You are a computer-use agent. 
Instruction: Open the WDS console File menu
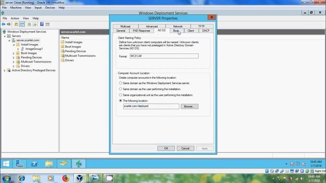(x=5, y=18)
